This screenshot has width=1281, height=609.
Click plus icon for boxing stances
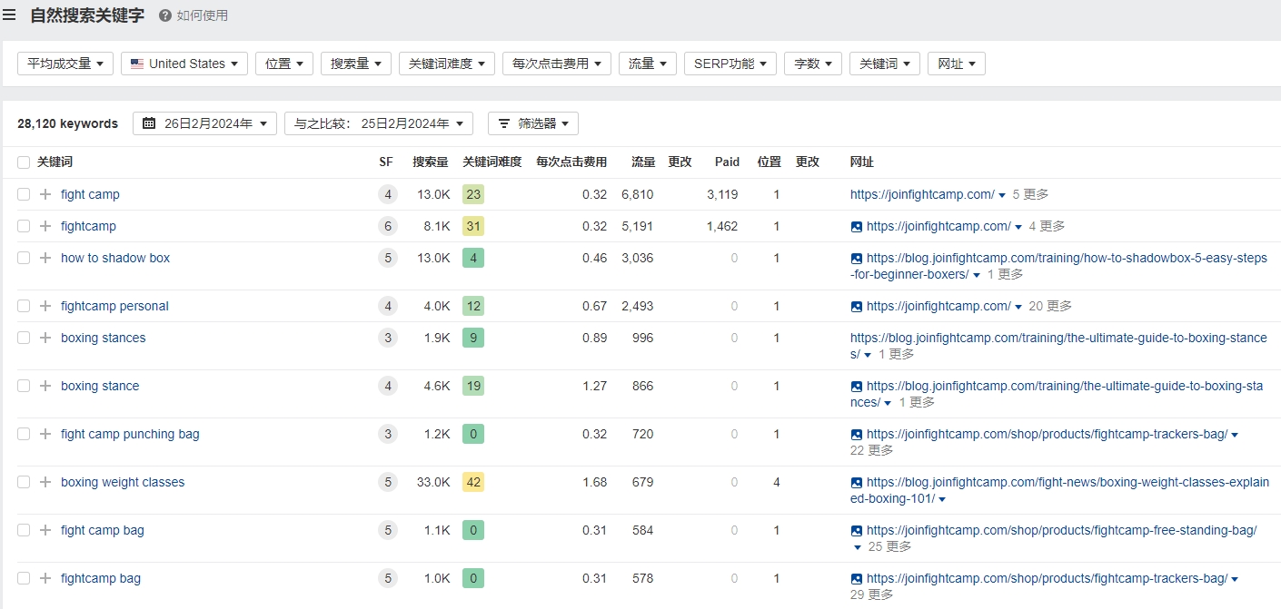point(45,338)
